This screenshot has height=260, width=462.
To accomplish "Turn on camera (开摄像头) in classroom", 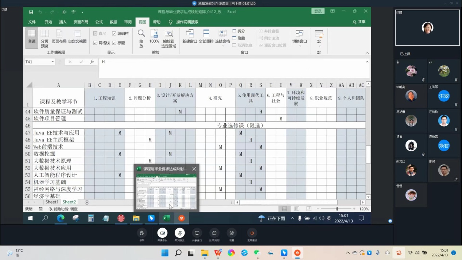I will (162, 233).
